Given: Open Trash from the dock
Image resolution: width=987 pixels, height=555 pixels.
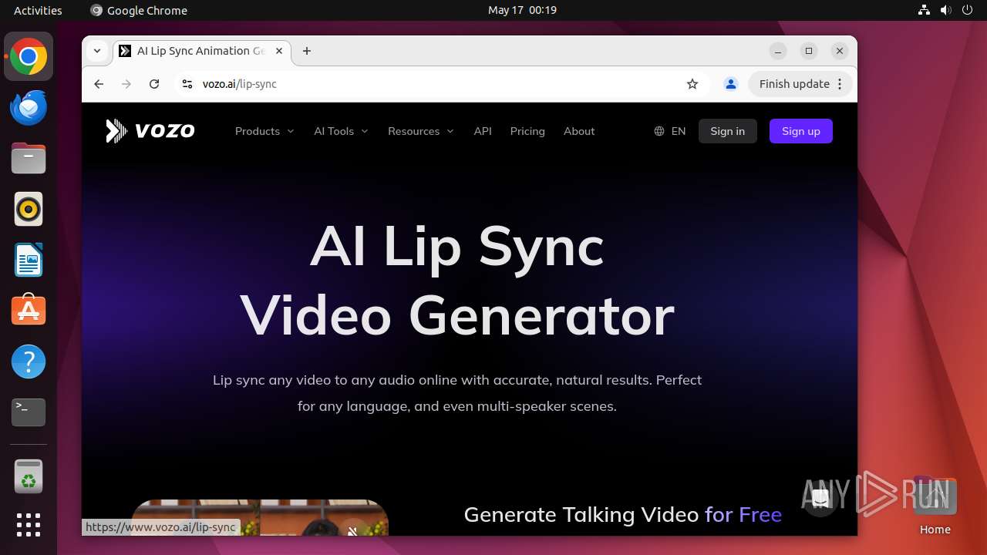Looking at the screenshot, I should pyautogui.click(x=29, y=476).
